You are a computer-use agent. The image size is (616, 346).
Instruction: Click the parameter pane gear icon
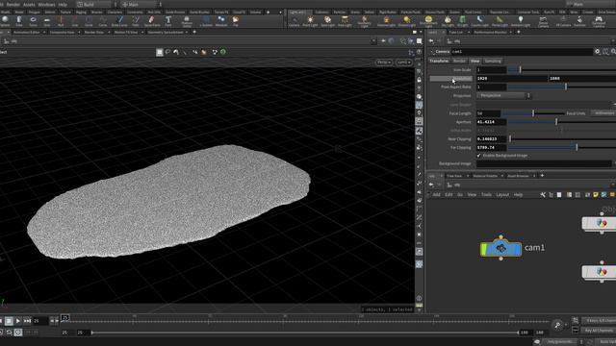pyautogui.click(x=597, y=51)
